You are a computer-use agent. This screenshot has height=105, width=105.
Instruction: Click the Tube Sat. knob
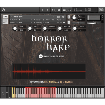60,28
